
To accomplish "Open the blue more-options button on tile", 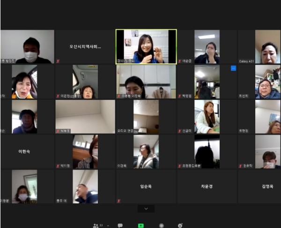I will tap(233, 68).
